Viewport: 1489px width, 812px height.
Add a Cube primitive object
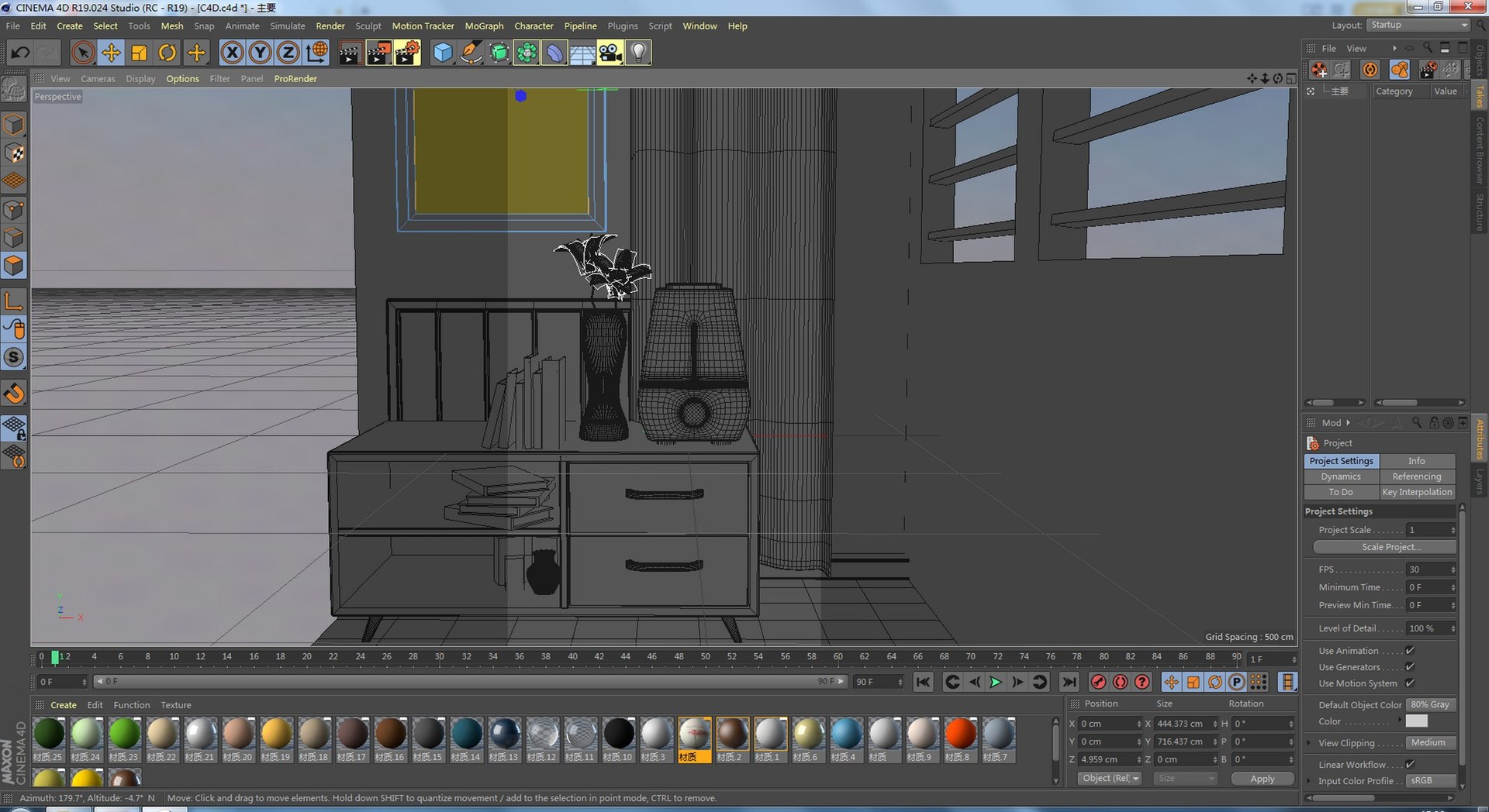443,53
